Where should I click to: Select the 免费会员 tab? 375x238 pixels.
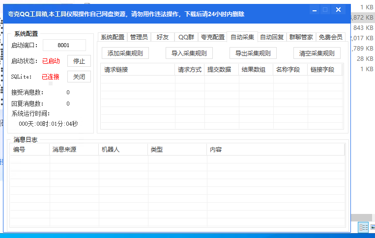point(330,37)
